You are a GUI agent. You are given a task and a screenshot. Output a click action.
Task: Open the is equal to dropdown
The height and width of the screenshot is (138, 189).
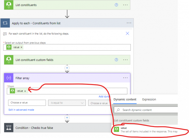(67, 103)
